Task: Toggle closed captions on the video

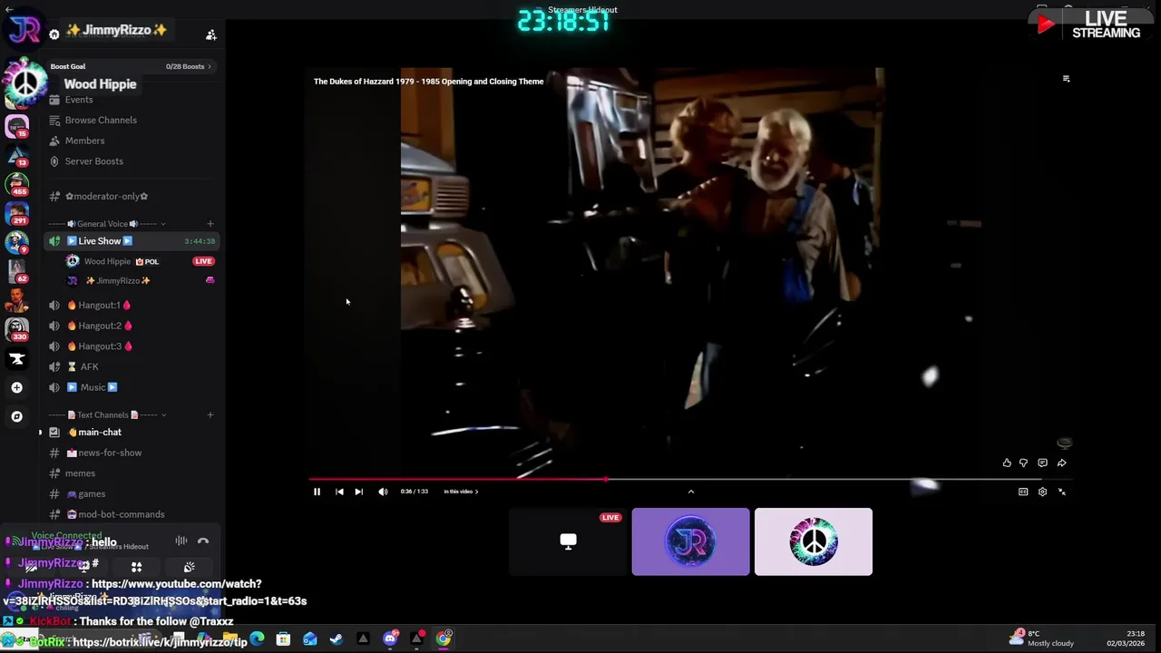Action: click(x=1023, y=492)
